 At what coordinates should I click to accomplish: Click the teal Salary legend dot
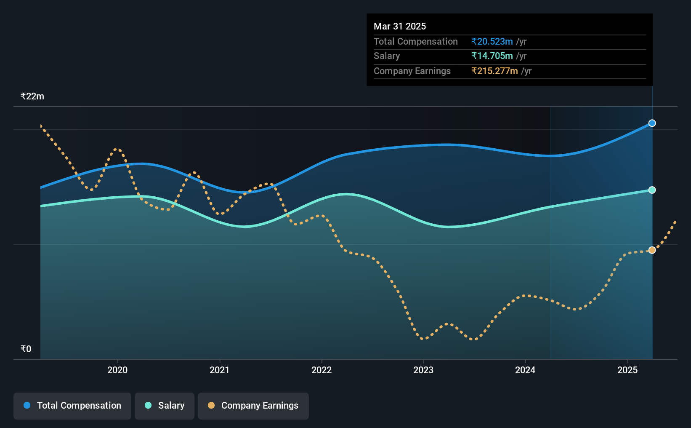pos(148,405)
